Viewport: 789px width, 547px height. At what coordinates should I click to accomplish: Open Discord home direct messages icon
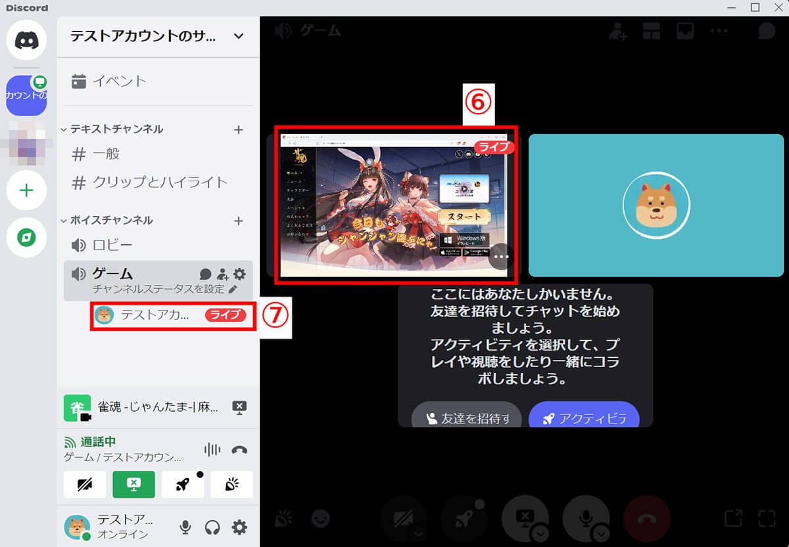[x=26, y=40]
